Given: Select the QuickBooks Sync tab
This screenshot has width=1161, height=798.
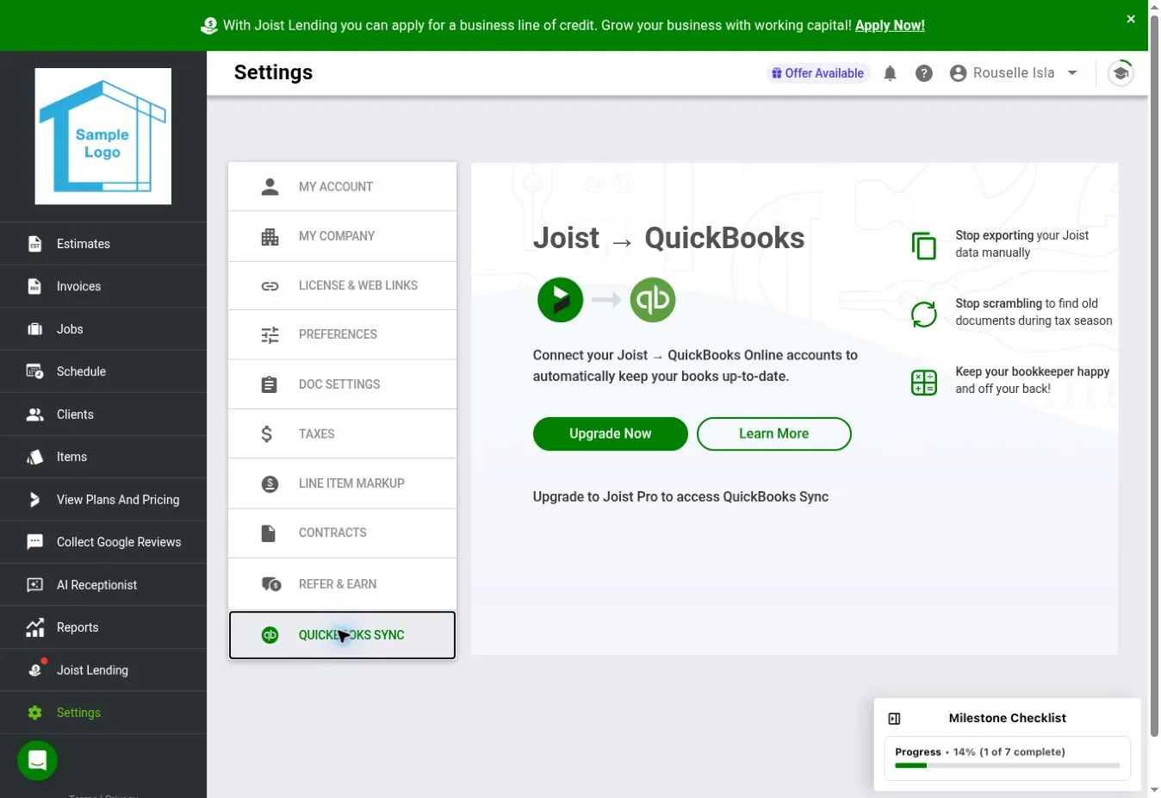Looking at the screenshot, I should [x=342, y=635].
